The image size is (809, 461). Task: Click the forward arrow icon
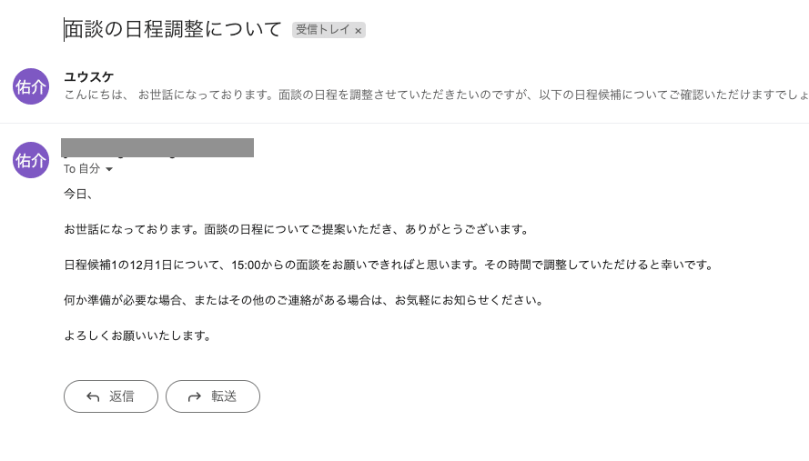point(194,396)
